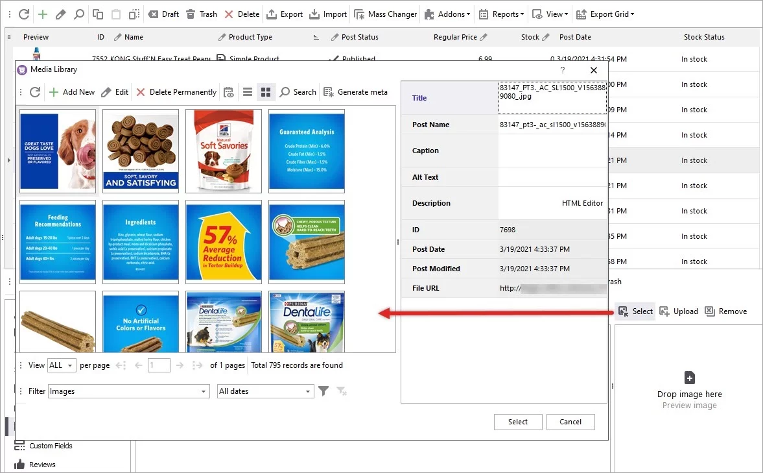This screenshot has height=473, width=763.
Task: Open the Search tool in Media Library
Action: [x=298, y=91]
